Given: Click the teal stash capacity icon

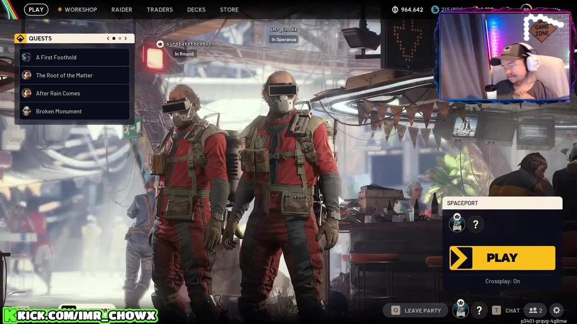Looking at the screenshot, I should click(x=435, y=9).
